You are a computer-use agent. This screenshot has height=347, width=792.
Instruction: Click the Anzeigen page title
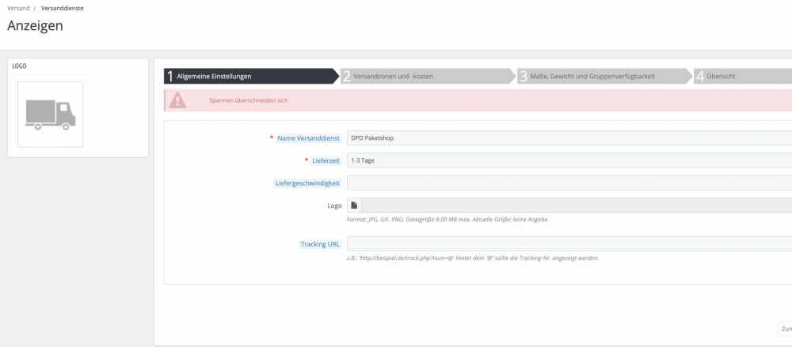(35, 26)
